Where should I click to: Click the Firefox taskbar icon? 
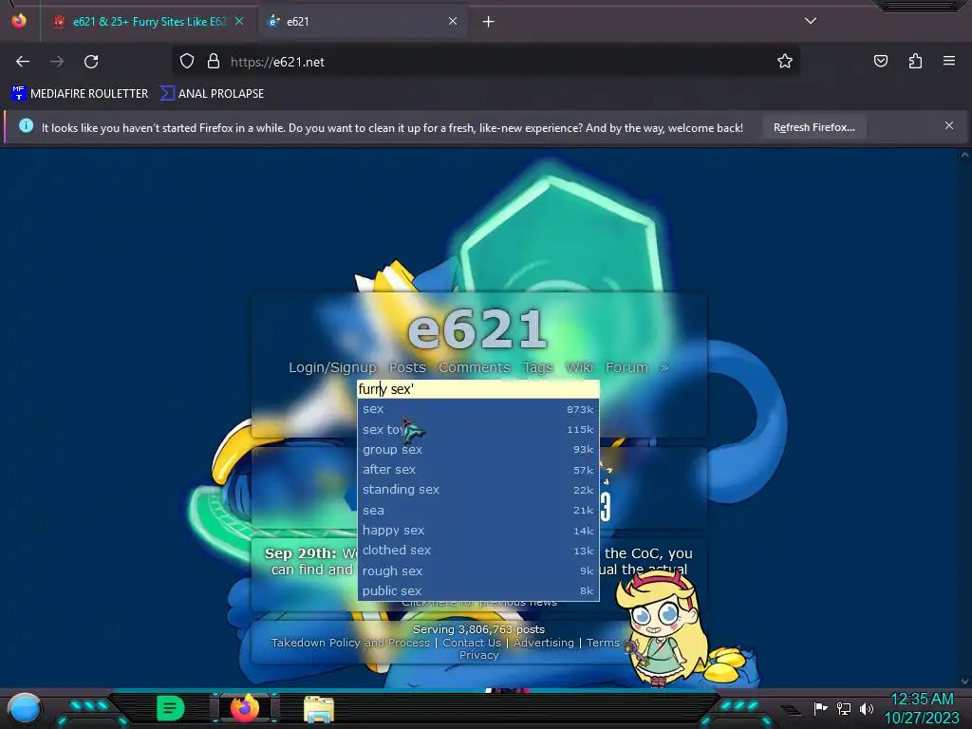[x=245, y=707]
